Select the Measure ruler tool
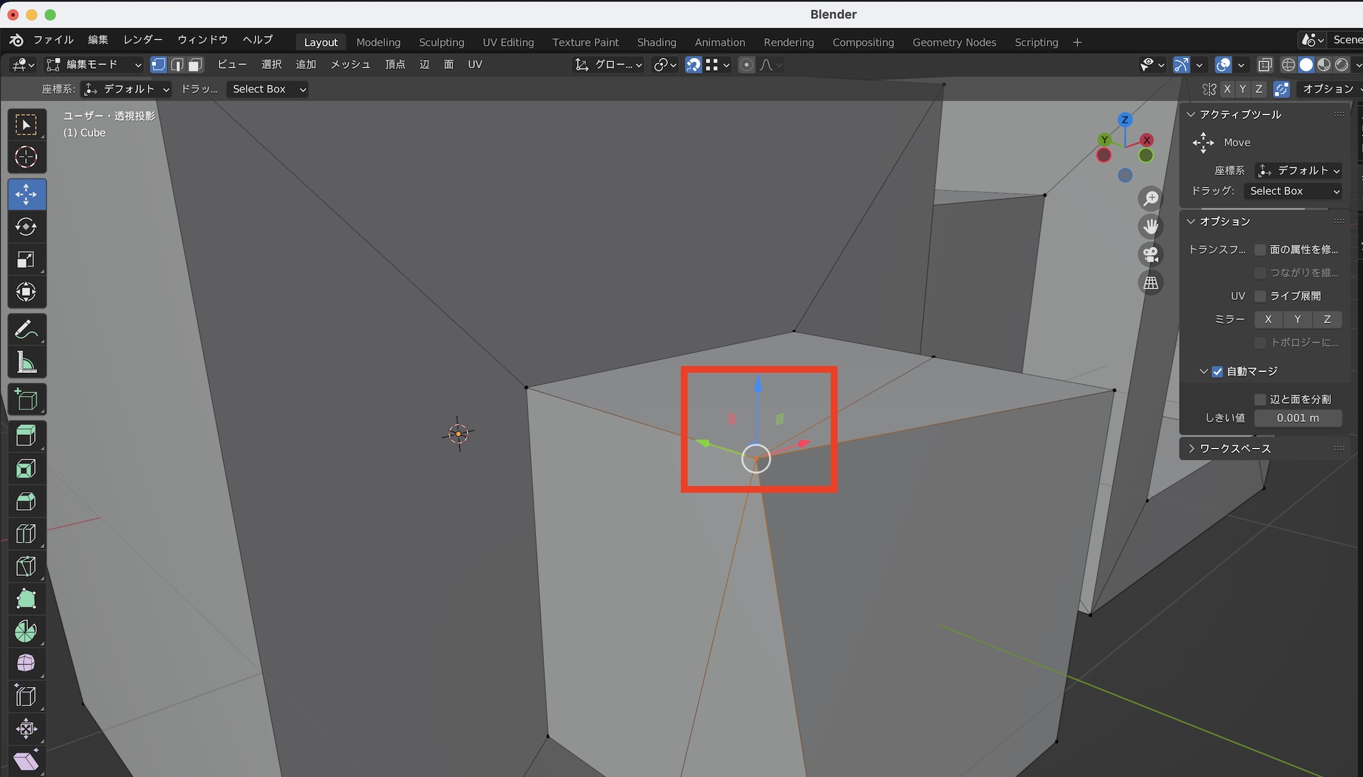Image resolution: width=1363 pixels, height=777 pixels. (x=26, y=363)
